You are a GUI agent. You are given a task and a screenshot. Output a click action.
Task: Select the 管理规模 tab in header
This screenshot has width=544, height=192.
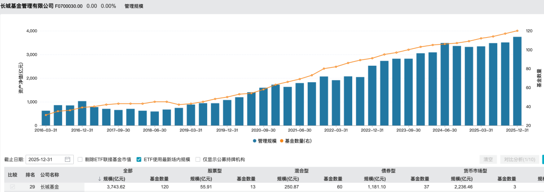(133, 6)
